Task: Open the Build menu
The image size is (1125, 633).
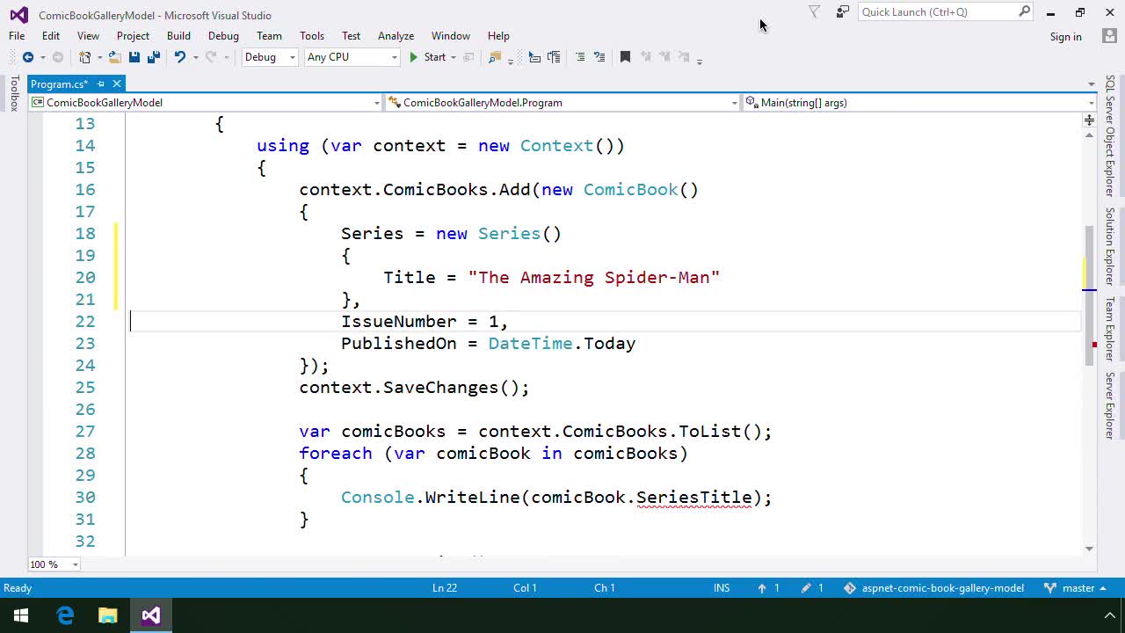Action: pos(178,36)
